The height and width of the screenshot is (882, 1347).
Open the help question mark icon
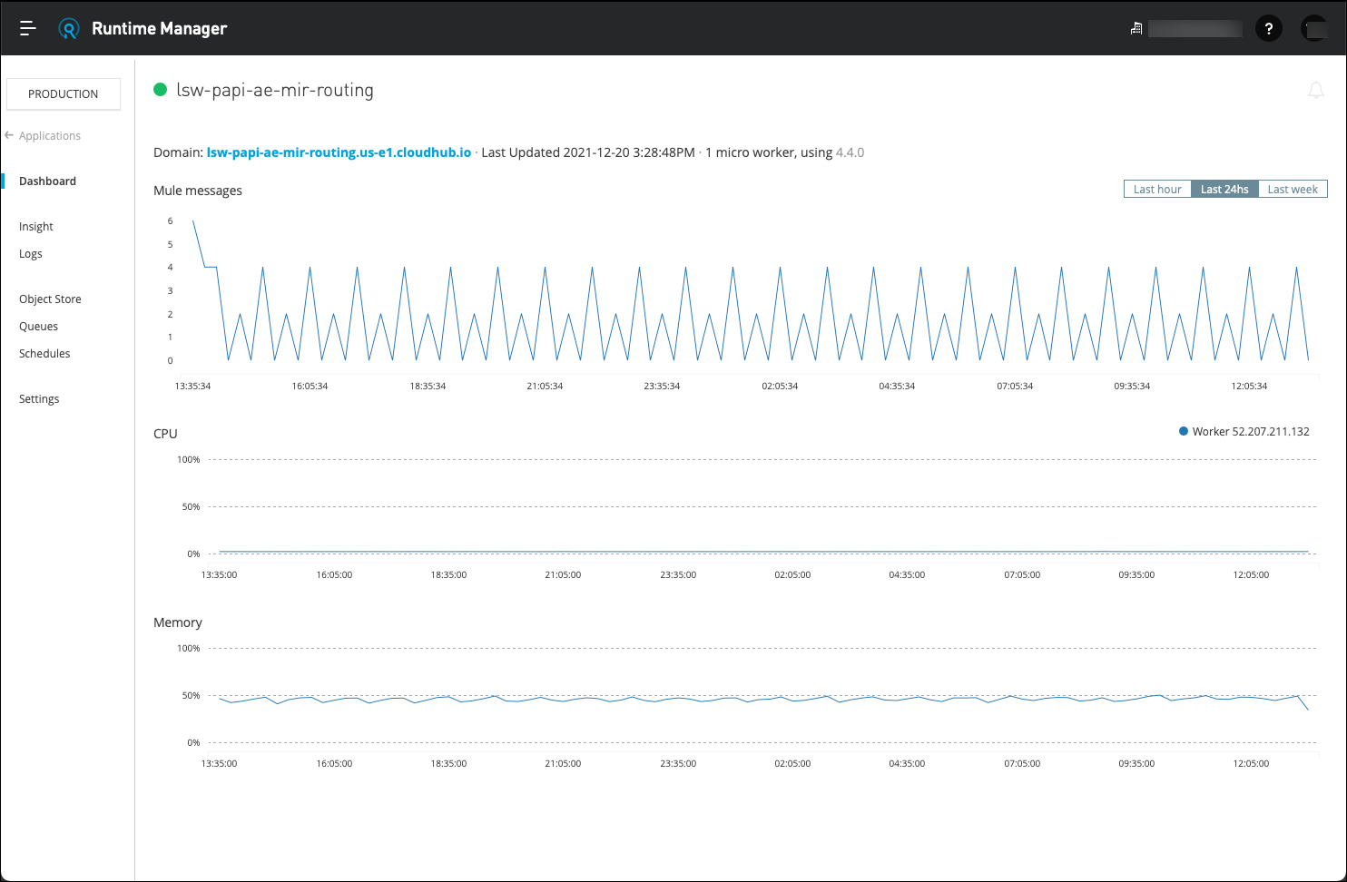[x=1269, y=28]
